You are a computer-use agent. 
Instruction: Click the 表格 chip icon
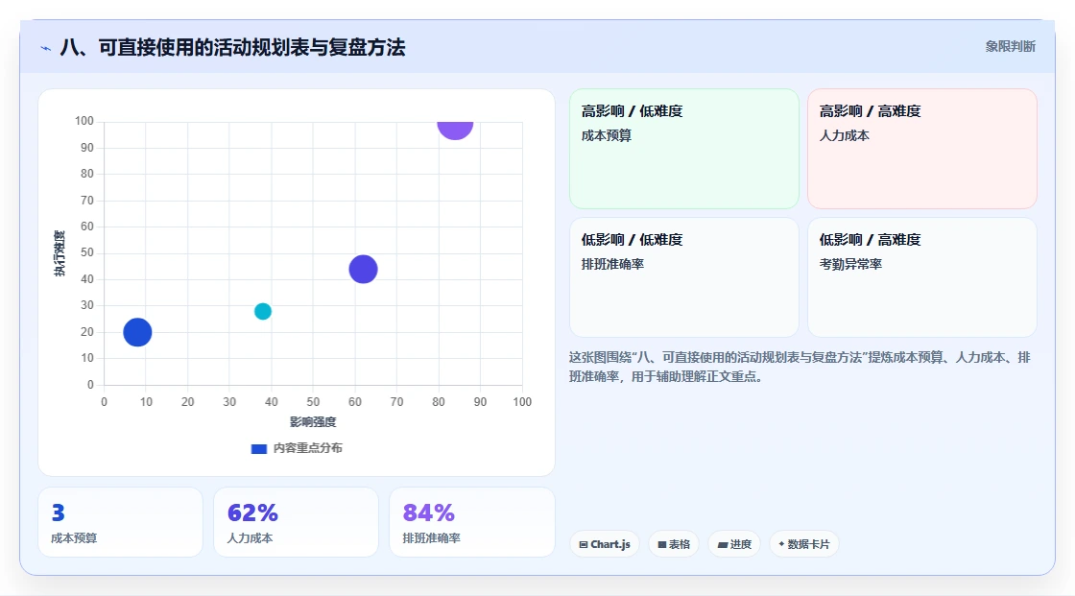[662, 544]
